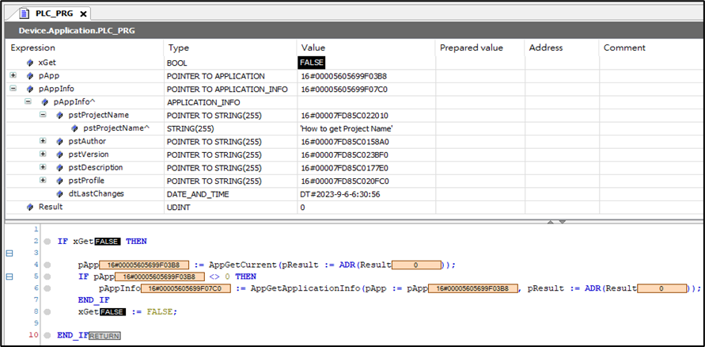Expand the pstAuthor tree node
The width and height of the screenshot is (705, 347).
43,141
